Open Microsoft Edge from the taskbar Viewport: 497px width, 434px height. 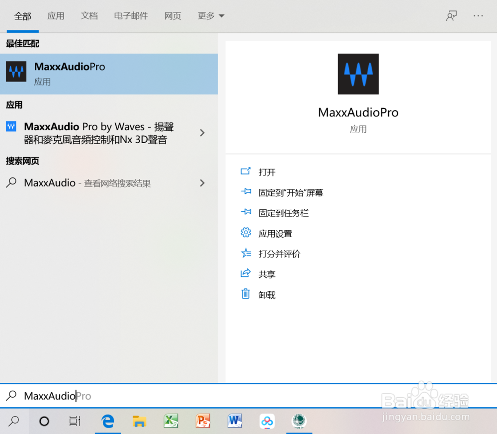point(107,421)
